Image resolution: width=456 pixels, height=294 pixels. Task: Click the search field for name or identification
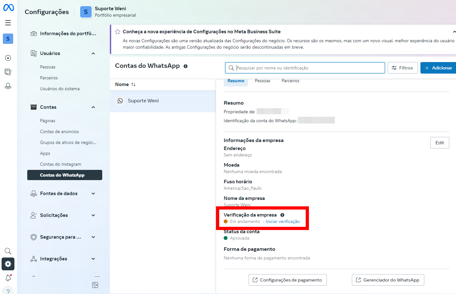pyautogui.click(x=304, y=68)
